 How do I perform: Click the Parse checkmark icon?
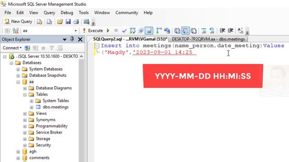(x=124, y=31)
